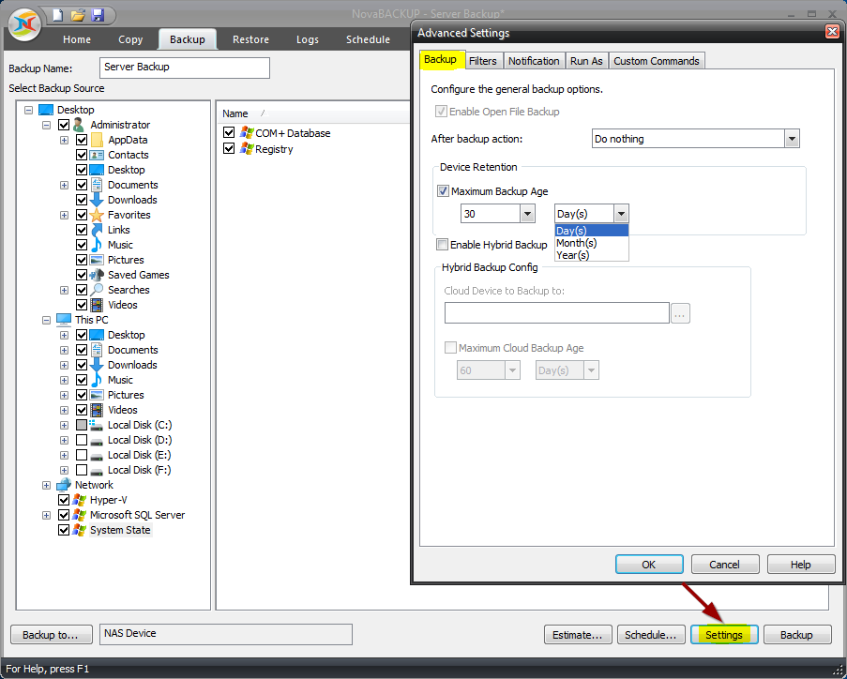Click the Settings button at bottom

[724, 635]
